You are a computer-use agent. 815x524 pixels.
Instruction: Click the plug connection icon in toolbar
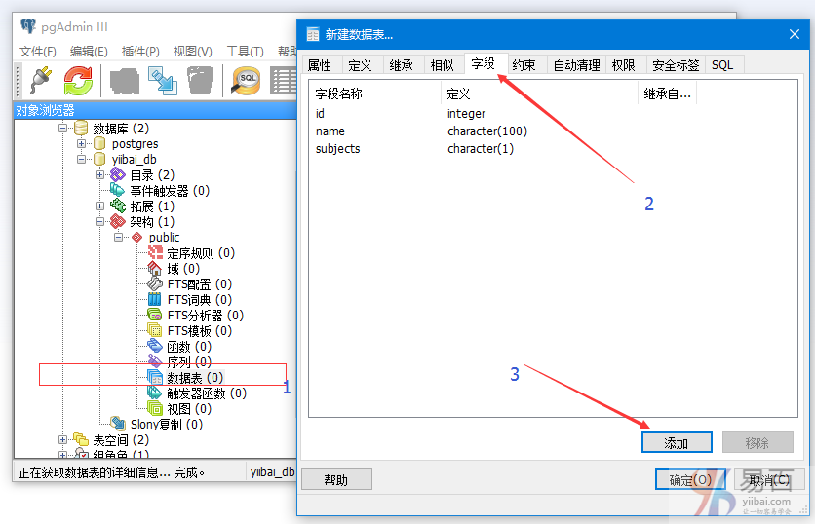[x=40, y=80]
